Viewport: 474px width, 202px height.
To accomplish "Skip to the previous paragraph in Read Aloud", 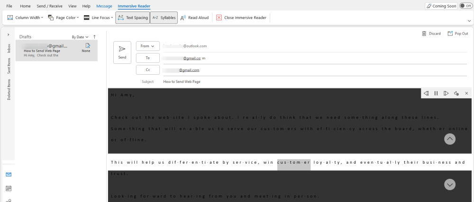I will [x=426, y=94].
